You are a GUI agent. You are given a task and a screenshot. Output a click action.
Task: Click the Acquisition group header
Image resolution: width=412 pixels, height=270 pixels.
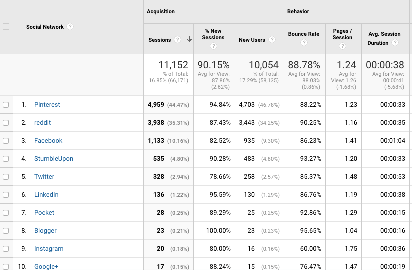pyautogui.click(x=161, y=11)
